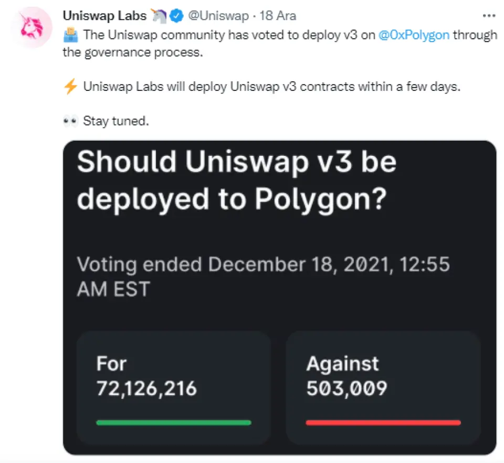Open the @Uniswap handle
The width and height of the screenshot is (504, 463).
click(x=218, y=16)
